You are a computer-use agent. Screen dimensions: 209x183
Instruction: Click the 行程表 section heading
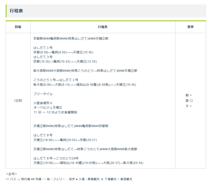coord(16,11)
